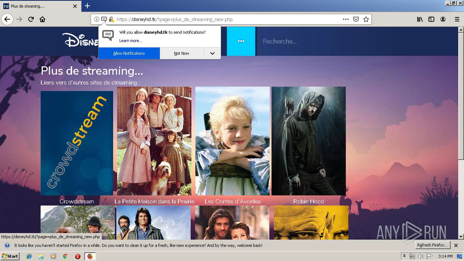Open the cyan three-dots site menu
The width and height of the screenshot is (464, 261).
tap(241, 41)
